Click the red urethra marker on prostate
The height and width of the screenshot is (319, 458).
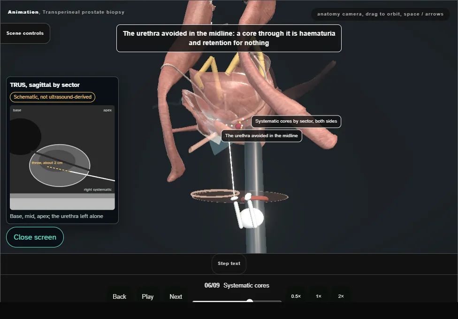click(238, 126)
